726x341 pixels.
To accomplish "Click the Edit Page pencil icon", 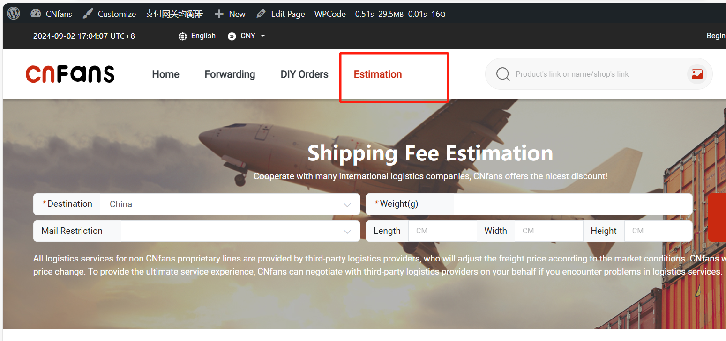I will click(x=261, y=14).
